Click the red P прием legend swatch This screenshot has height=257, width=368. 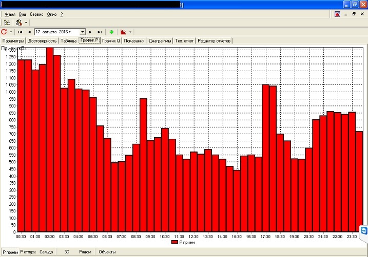(175, 242)
